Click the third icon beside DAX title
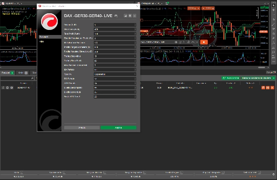Screen dimensions: 277x180 (134, 16)
